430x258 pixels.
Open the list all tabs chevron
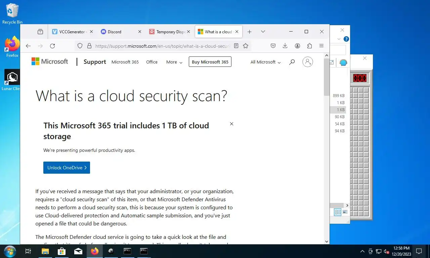coord(263,32)
